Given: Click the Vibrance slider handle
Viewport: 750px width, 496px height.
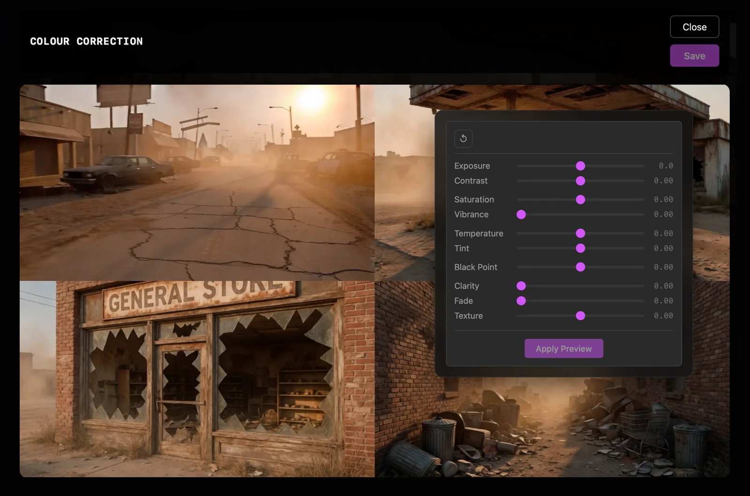Looking at the screenshot, I should tap(521, 215).
